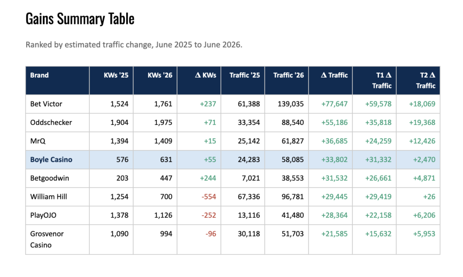Select Betgoodwin's +244 keyword change

click(x=208, y=178)
